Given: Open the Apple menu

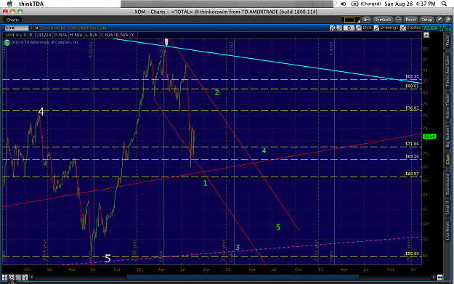Looking at the screenshot, I should pos(9,4).
